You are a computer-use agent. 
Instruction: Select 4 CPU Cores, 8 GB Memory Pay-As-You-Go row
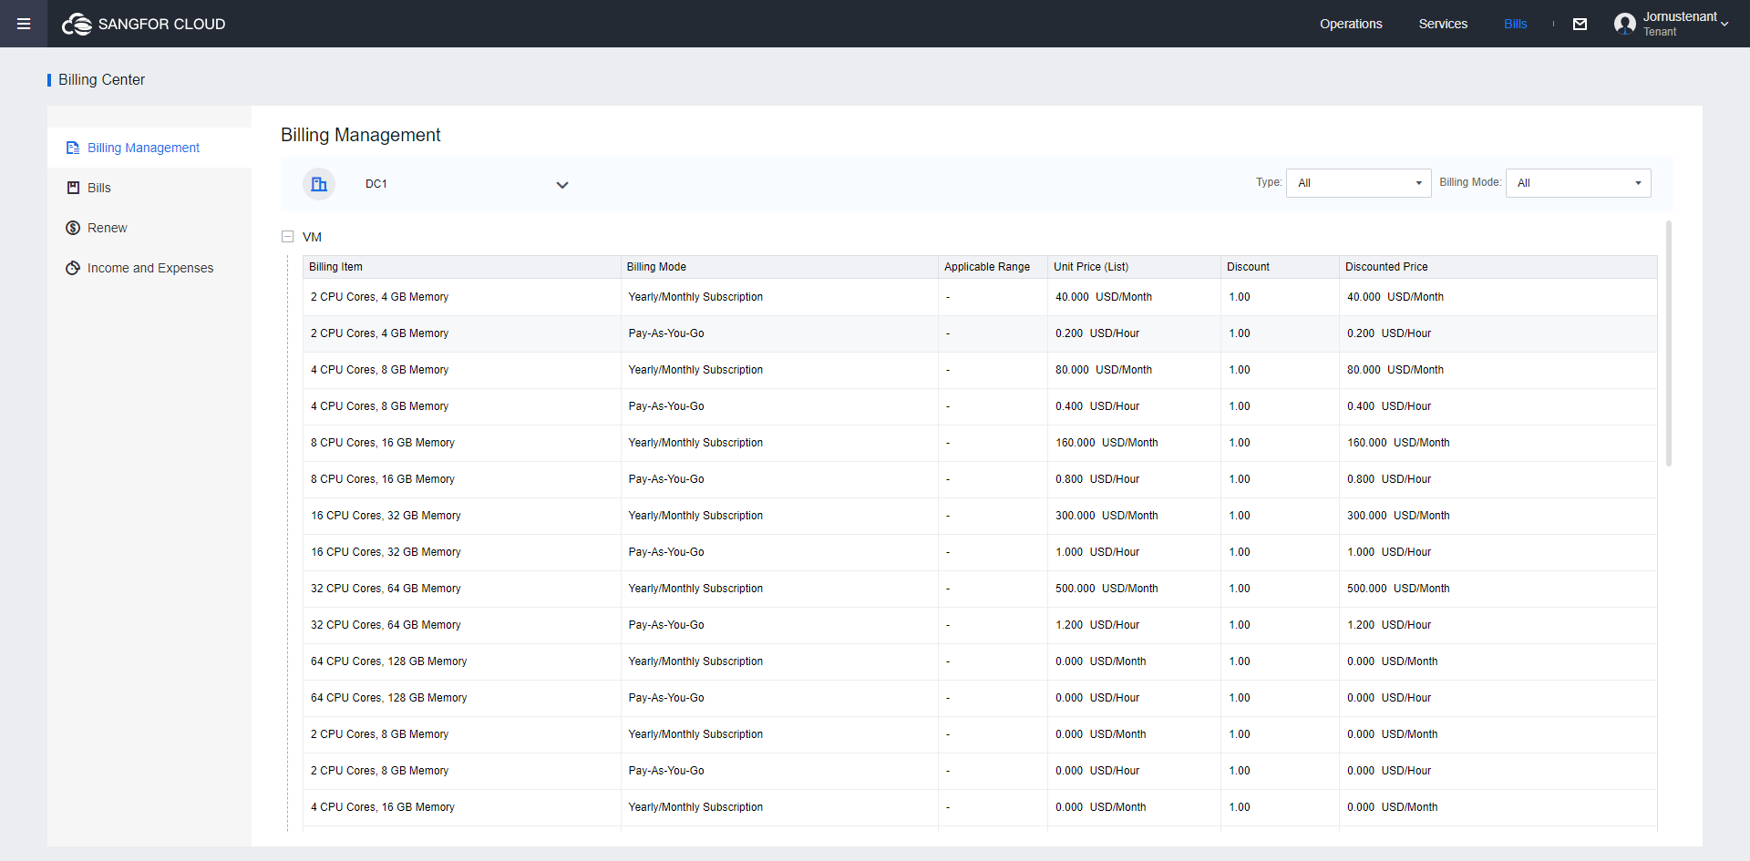pos(980,406)
